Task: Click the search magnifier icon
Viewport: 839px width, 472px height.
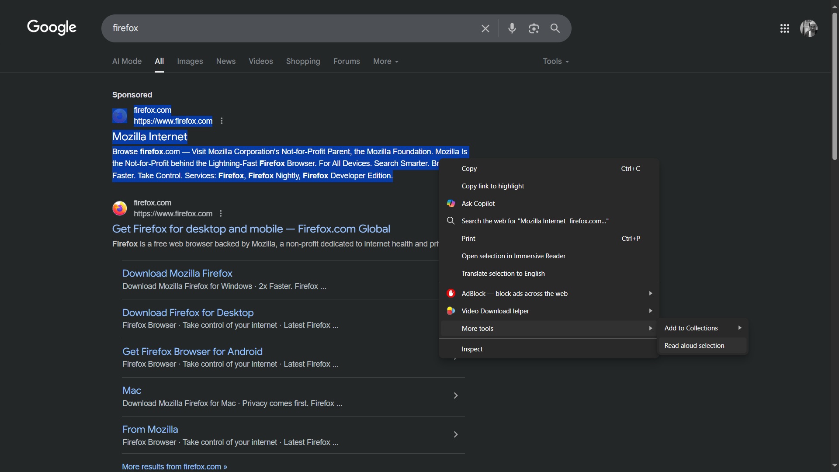Action: click(555, 28)
